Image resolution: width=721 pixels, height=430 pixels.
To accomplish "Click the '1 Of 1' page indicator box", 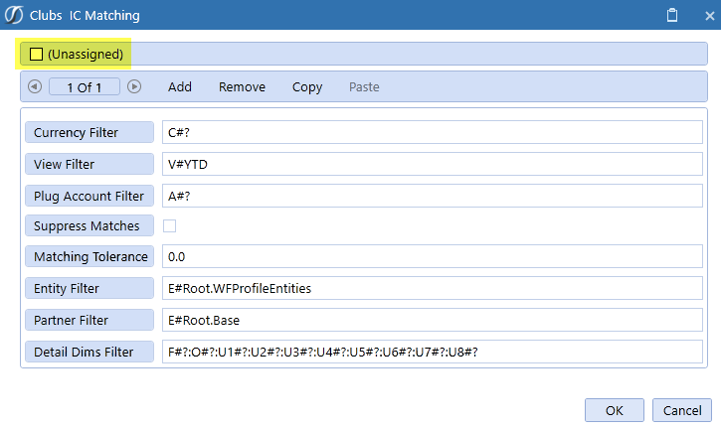I will [85, 87].
